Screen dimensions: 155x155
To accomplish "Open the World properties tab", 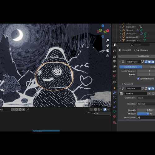I will point(114,76).
